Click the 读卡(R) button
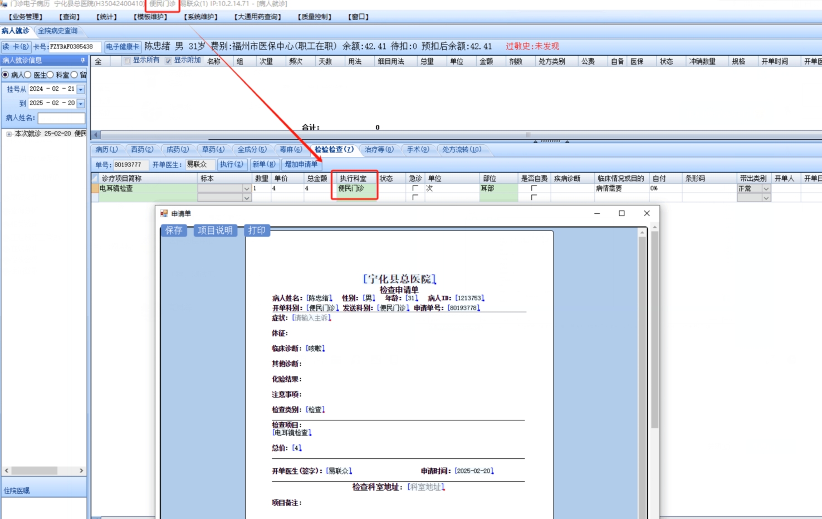 click(16, 47)
